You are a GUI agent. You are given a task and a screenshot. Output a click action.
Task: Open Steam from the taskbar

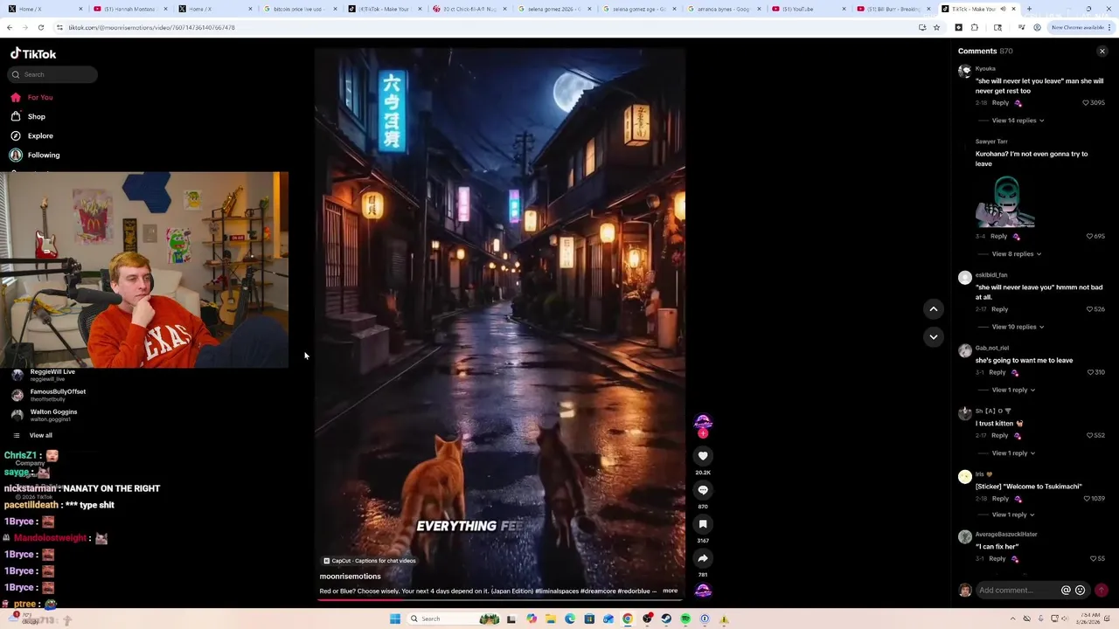pyautogui.click(x=666, y=619)
